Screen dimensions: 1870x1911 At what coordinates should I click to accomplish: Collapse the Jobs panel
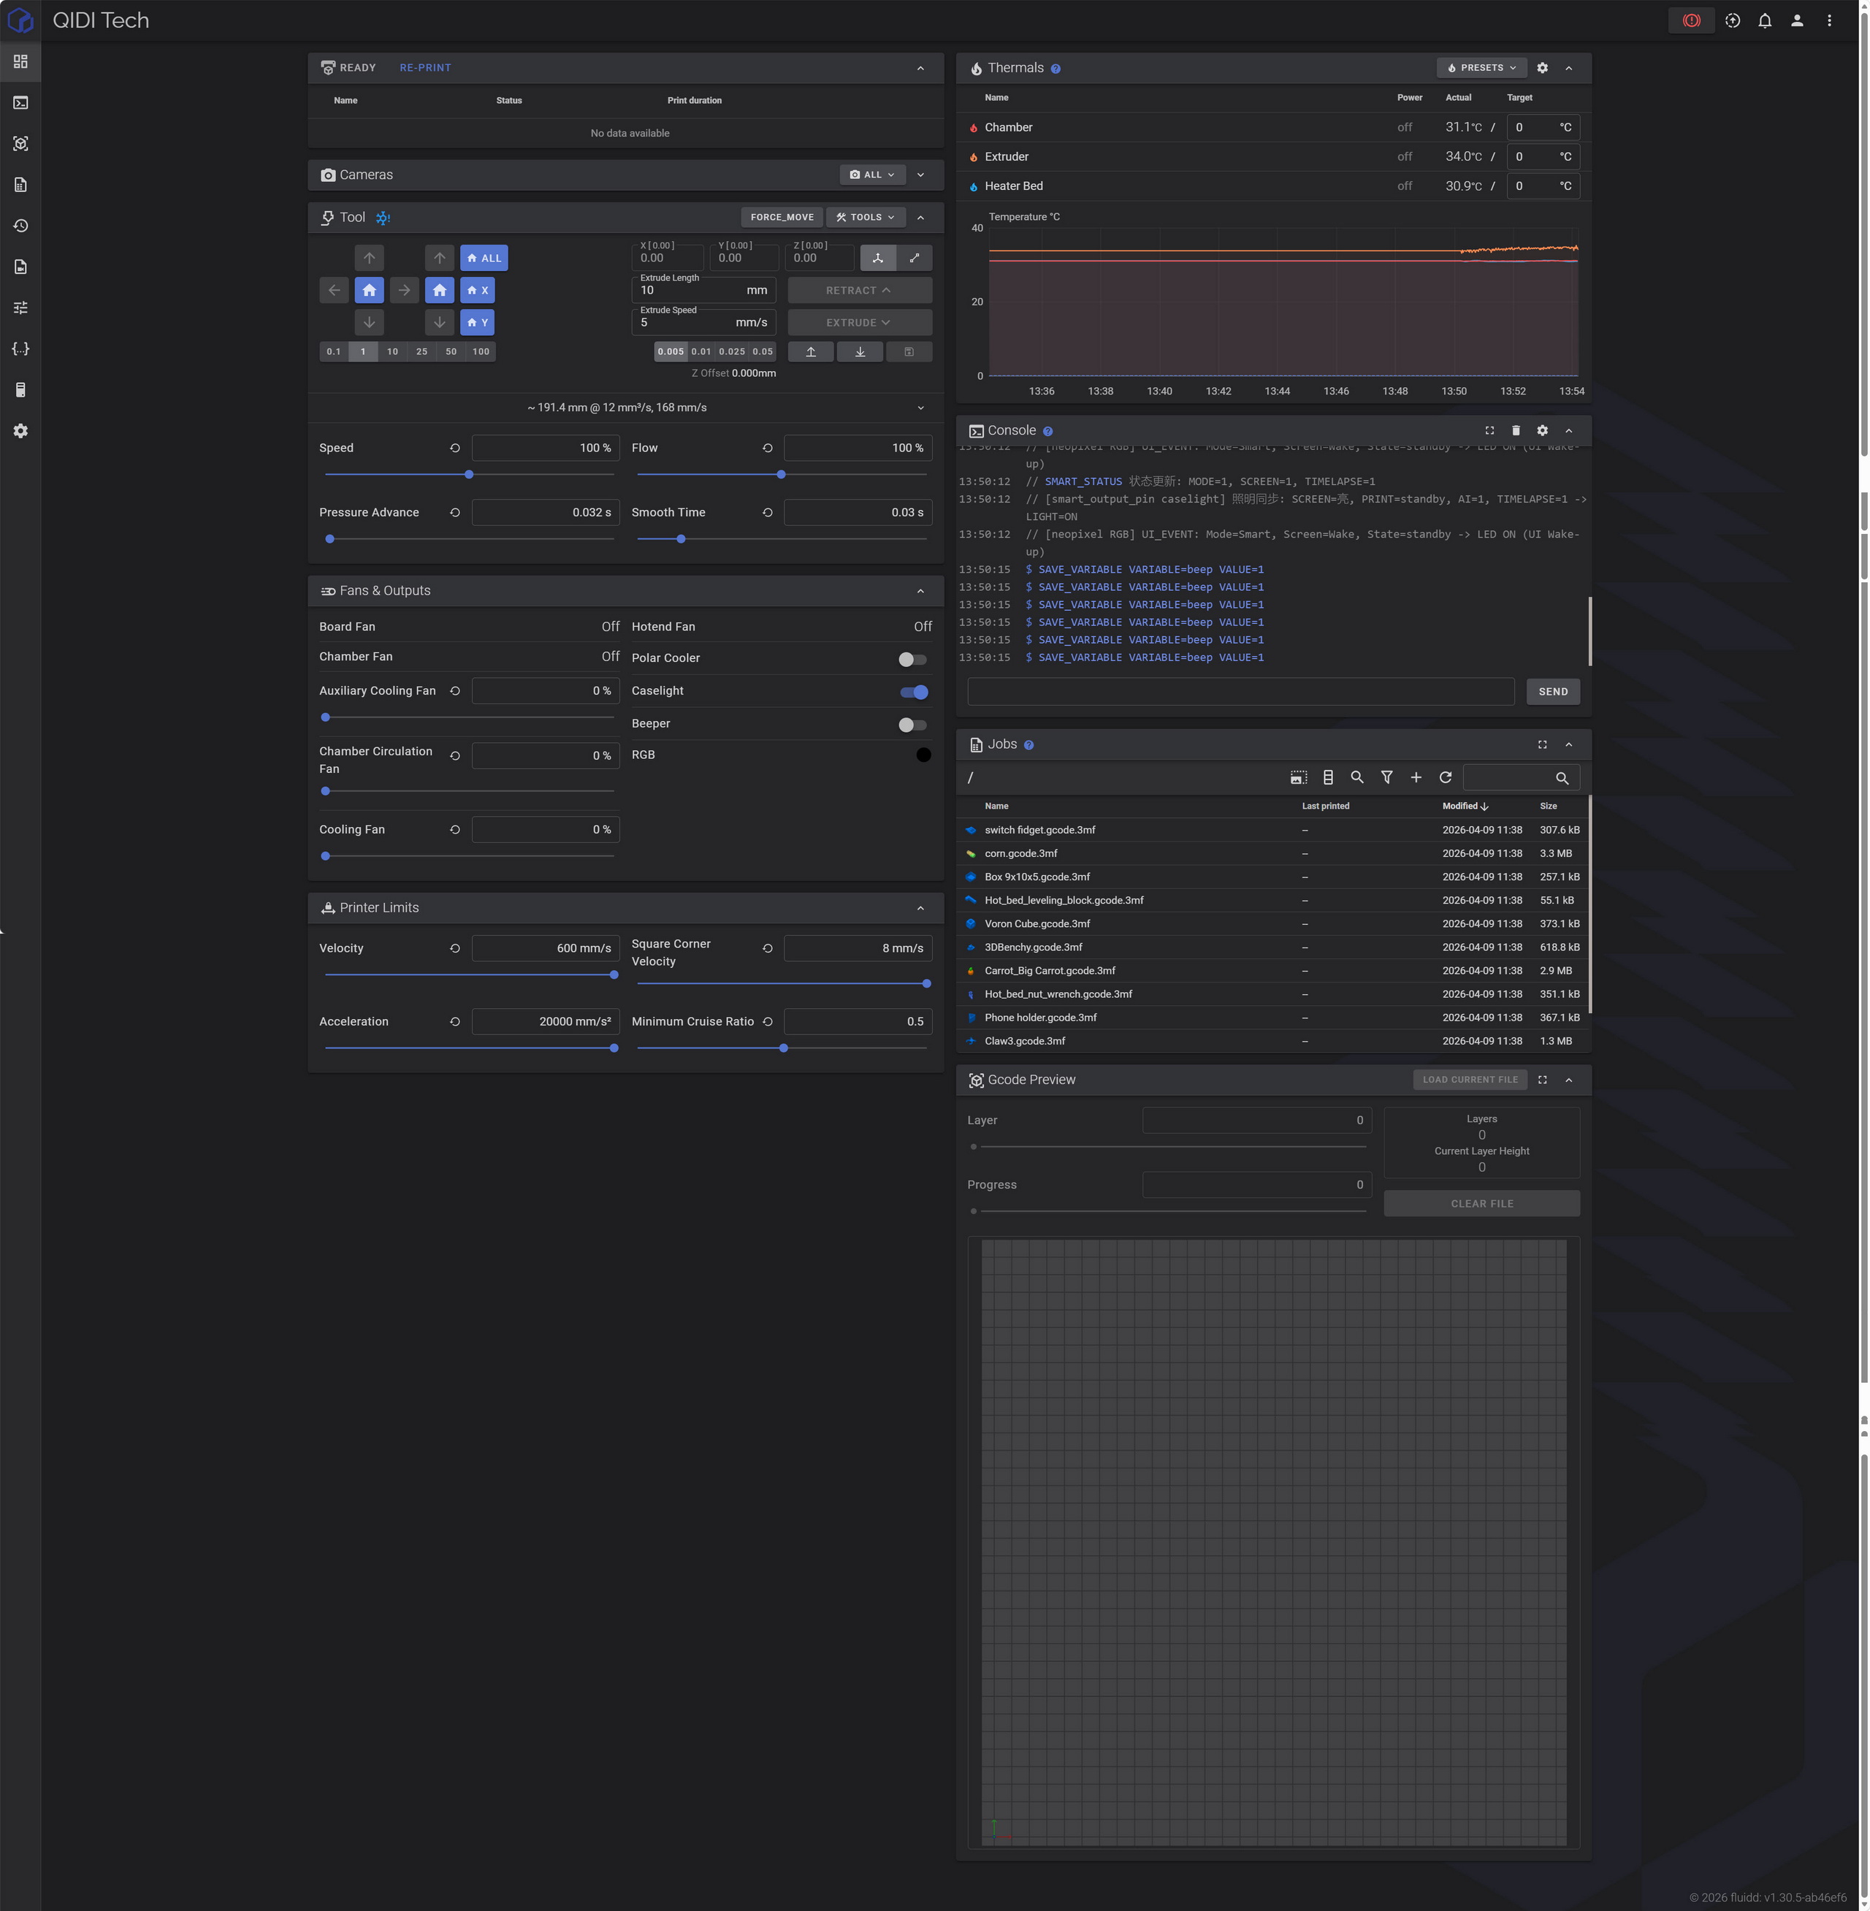[1568, 744]
